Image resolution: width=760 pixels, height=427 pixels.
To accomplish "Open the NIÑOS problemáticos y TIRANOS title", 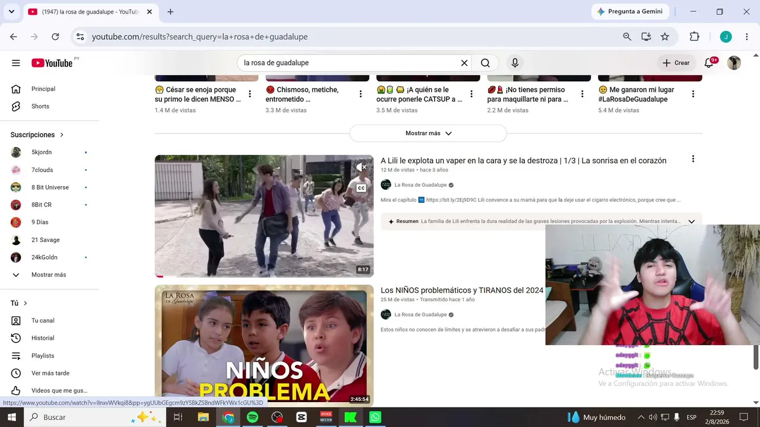I will (x=462, y=290).
